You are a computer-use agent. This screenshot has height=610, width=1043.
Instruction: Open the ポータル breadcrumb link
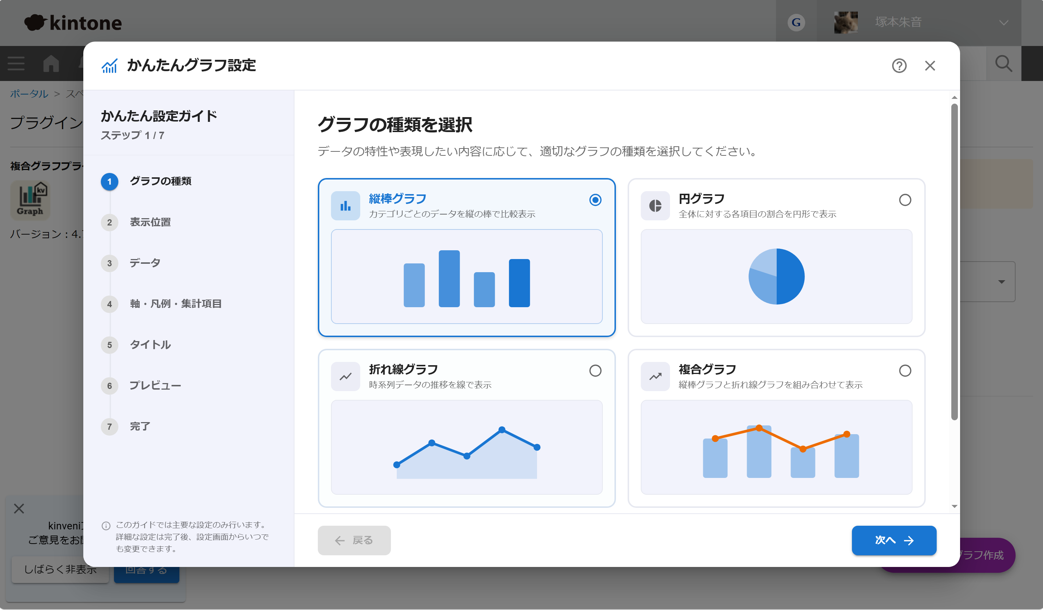click(29, 94)
